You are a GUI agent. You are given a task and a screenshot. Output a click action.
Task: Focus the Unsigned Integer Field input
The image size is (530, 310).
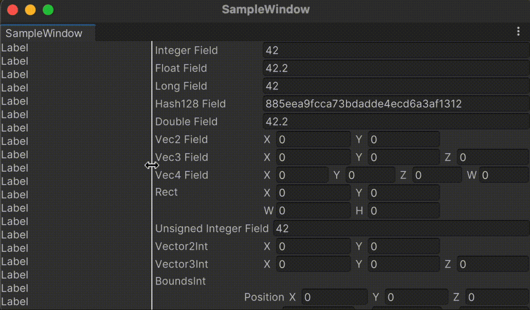401,228
